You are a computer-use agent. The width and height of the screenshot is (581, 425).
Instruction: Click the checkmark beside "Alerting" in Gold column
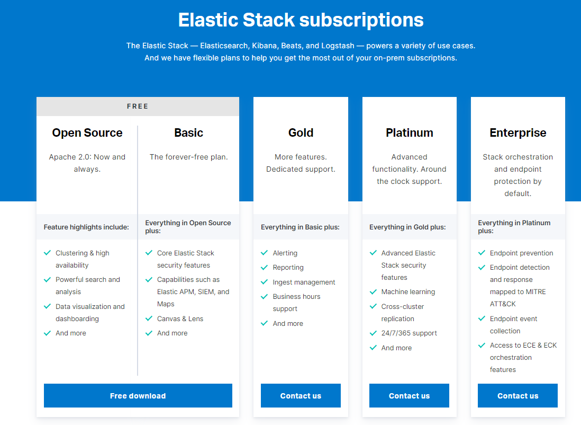(x=264, y=253)
